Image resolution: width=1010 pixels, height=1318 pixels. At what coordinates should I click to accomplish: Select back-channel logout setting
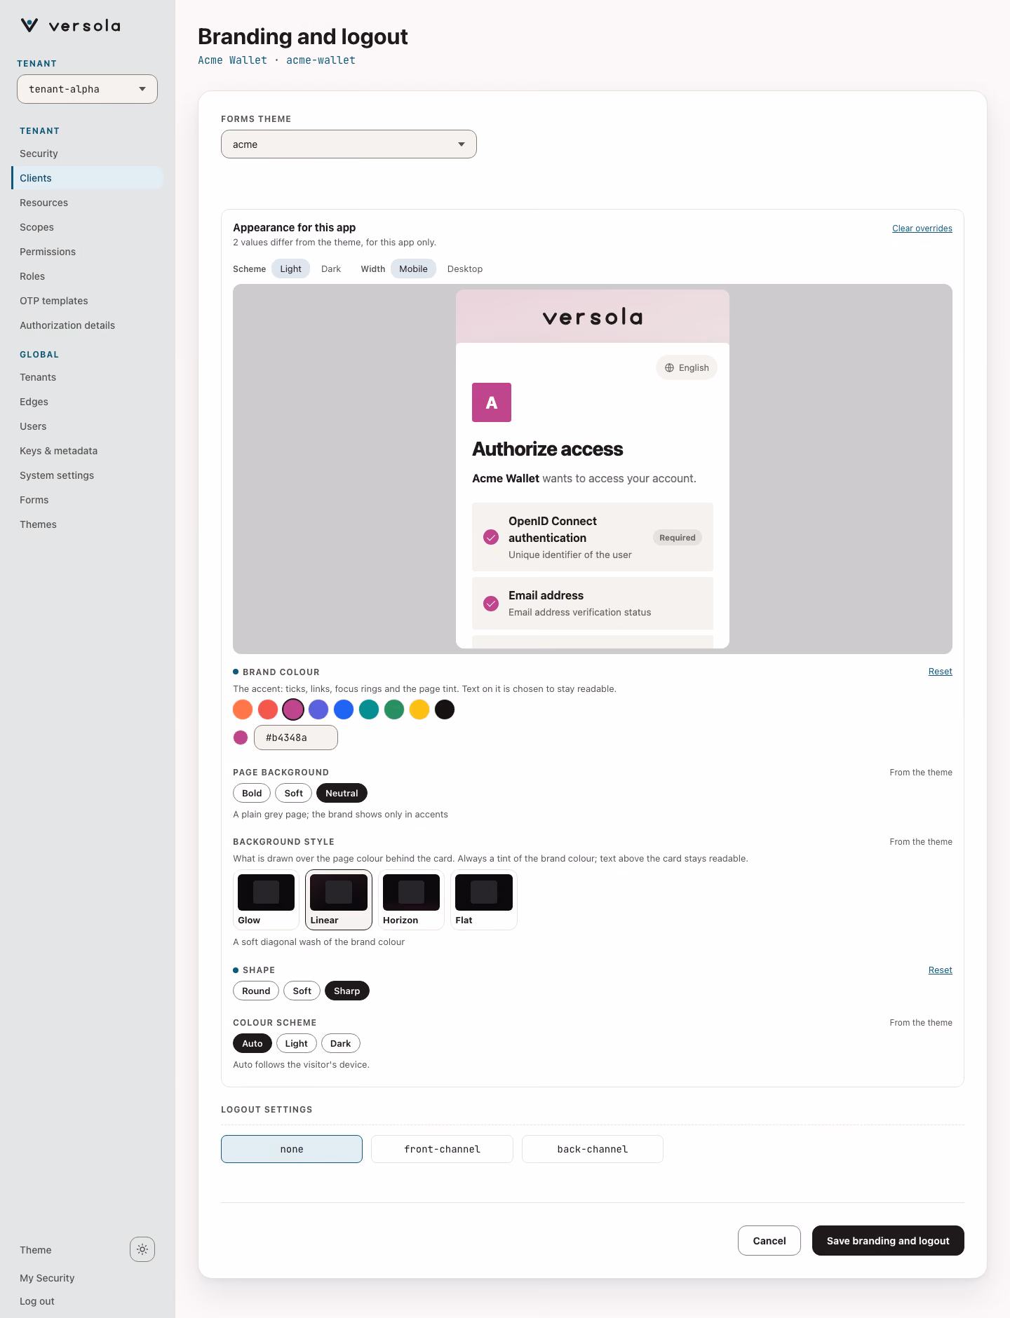point(593,1149)
